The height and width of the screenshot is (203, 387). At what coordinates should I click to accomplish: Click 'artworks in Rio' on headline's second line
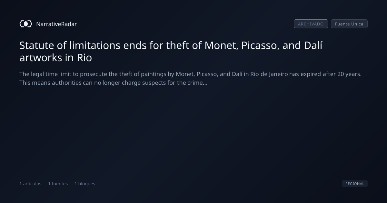point(55,58)
